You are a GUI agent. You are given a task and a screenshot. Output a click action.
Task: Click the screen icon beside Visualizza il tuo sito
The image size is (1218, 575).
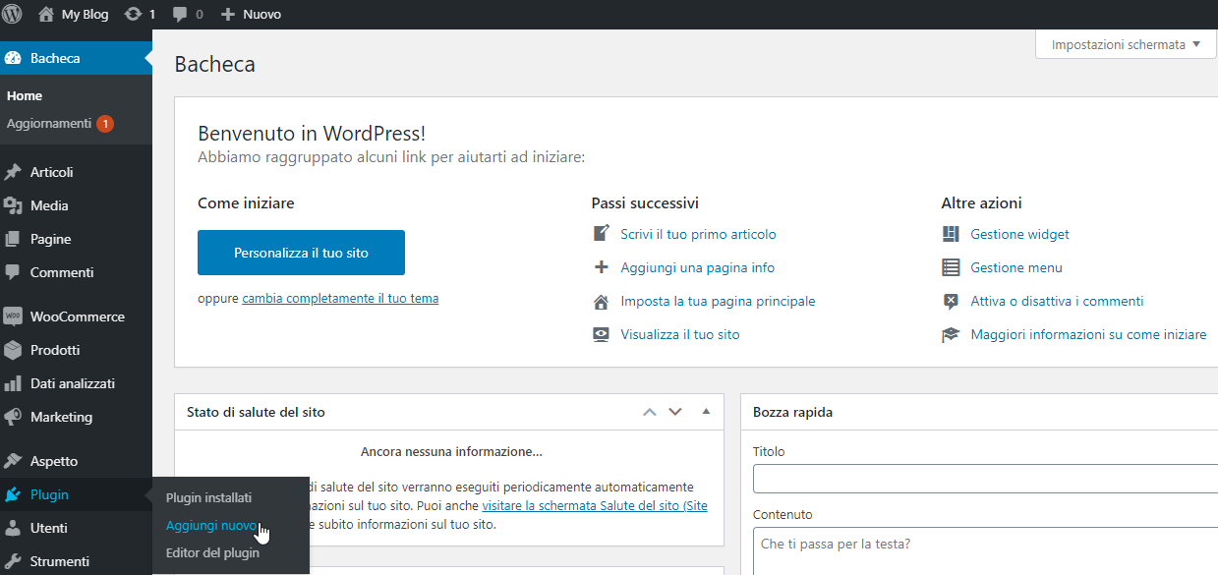602,334
